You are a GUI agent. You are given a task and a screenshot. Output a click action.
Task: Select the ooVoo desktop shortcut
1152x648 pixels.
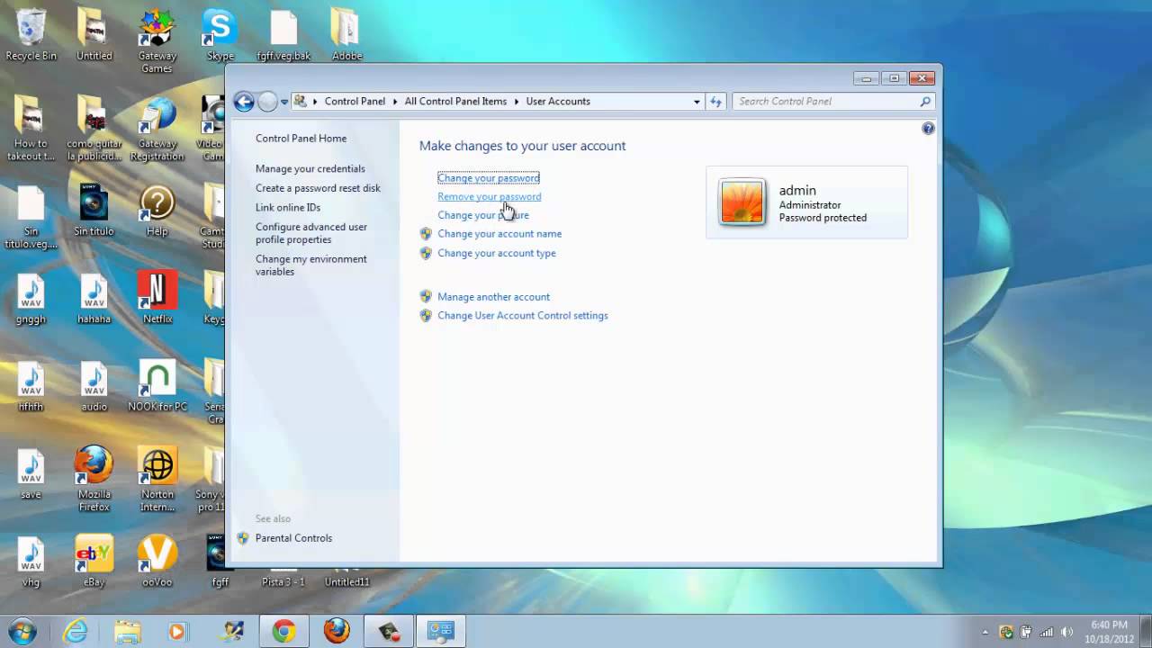(157, 562)
